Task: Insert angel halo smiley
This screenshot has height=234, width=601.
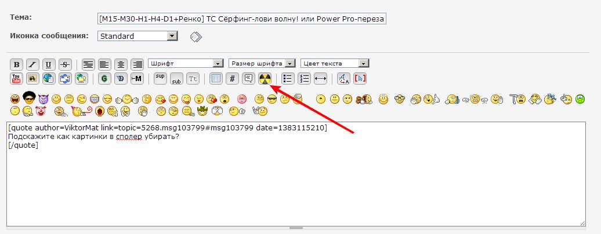Action: point(383,99)
